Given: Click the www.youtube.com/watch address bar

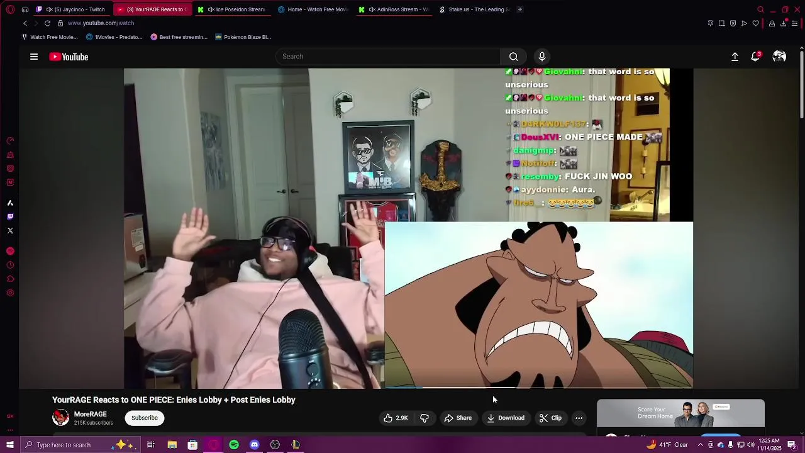Looking at the screenshot, I should pos(101,23).
